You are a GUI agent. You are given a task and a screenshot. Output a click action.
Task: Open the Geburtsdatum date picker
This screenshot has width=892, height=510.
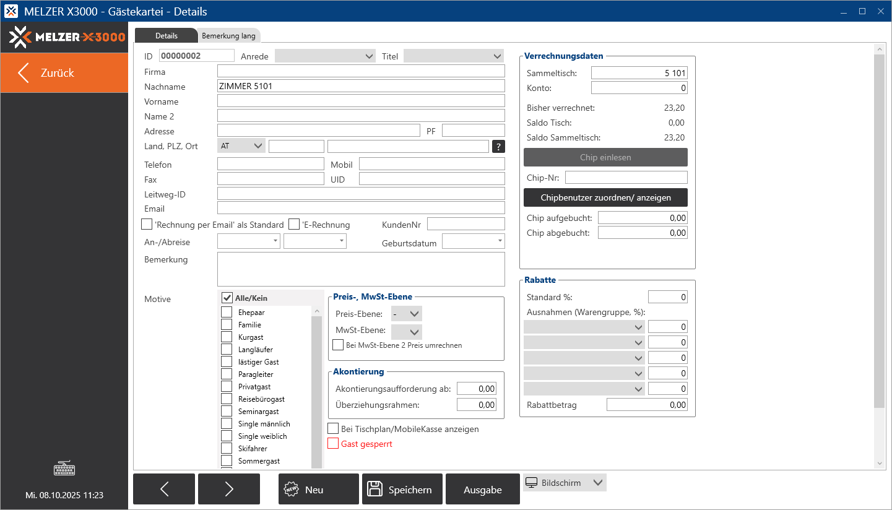click(499, 241)
